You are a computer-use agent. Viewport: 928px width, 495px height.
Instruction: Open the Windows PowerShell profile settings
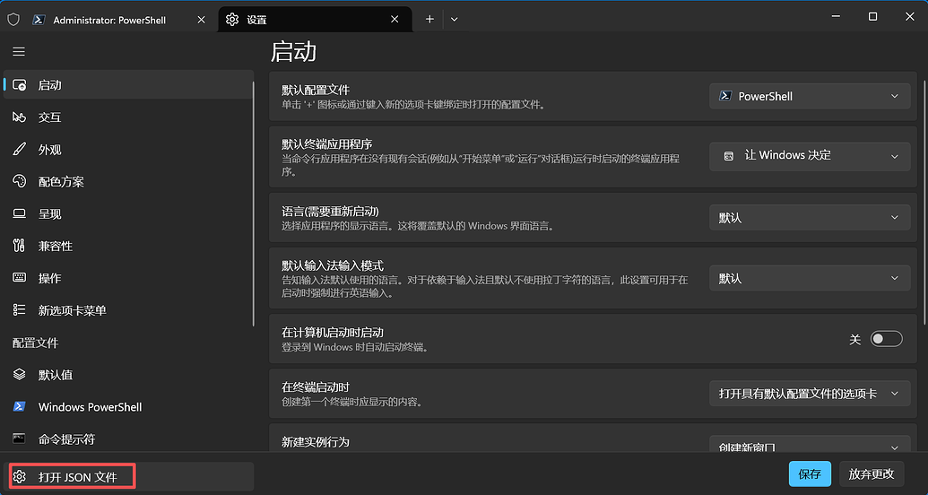point(128,407)
